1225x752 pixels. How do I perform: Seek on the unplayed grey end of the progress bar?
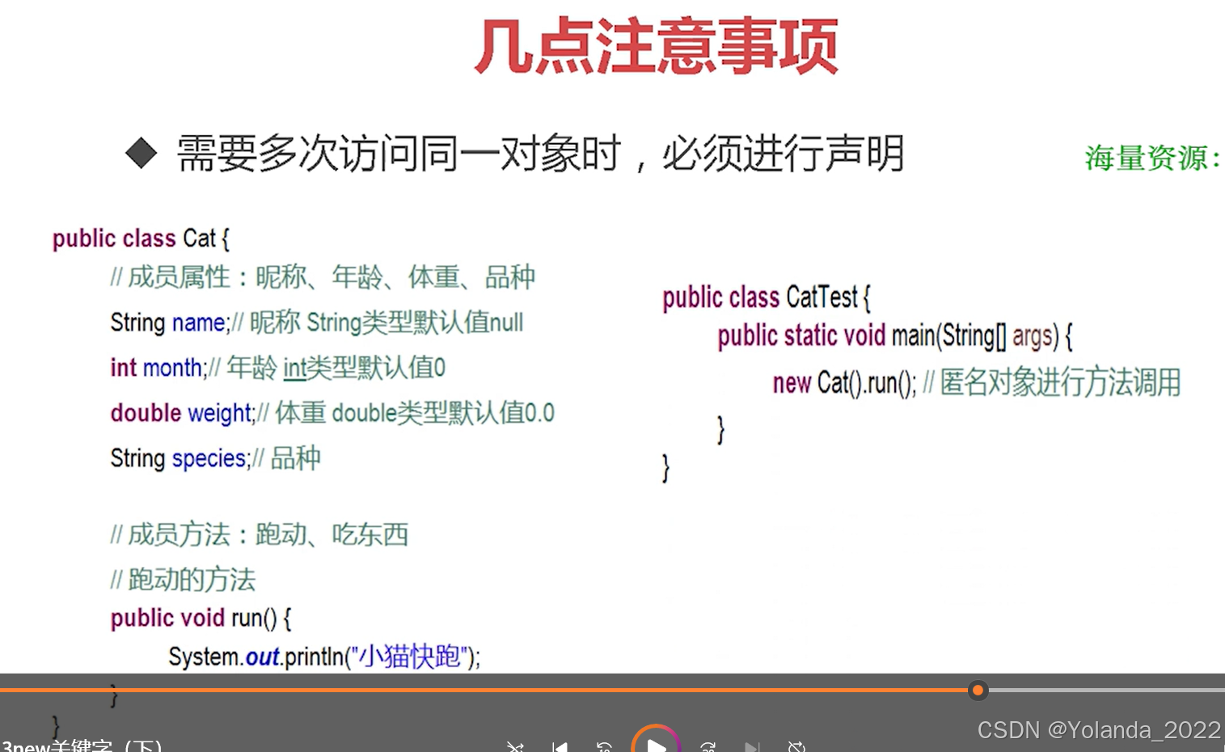[1106, 690]
